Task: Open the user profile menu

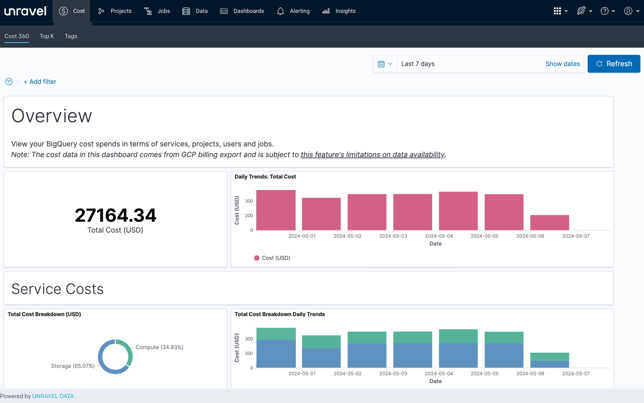Action: click(x=631, y=11)
